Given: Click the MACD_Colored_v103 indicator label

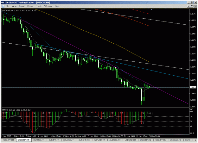Looking at the screenshot, I should tap(16, 110).
